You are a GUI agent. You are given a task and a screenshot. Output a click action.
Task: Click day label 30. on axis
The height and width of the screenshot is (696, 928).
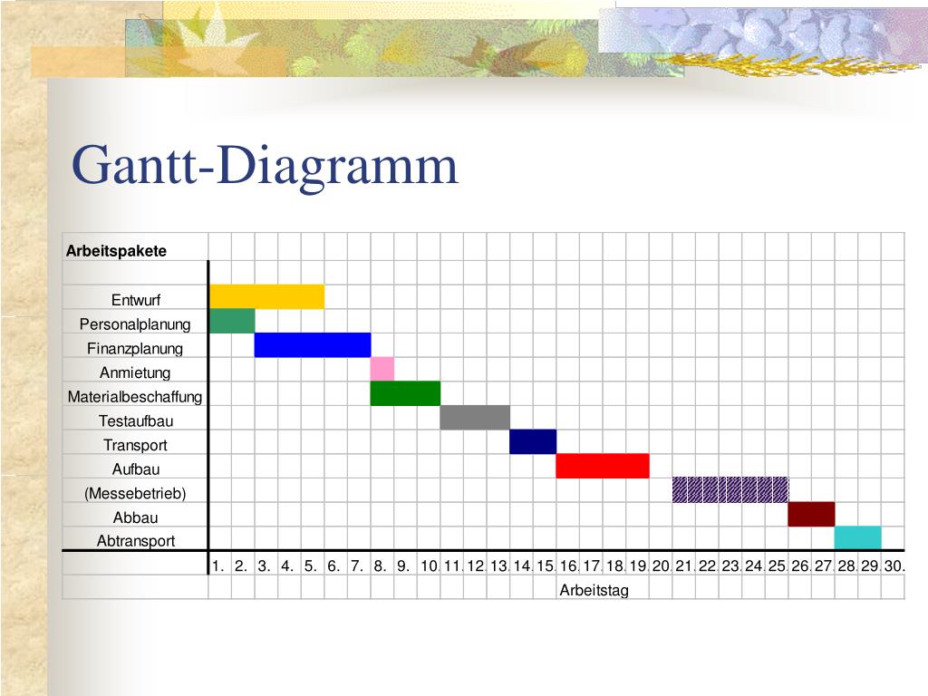(894, 566)
